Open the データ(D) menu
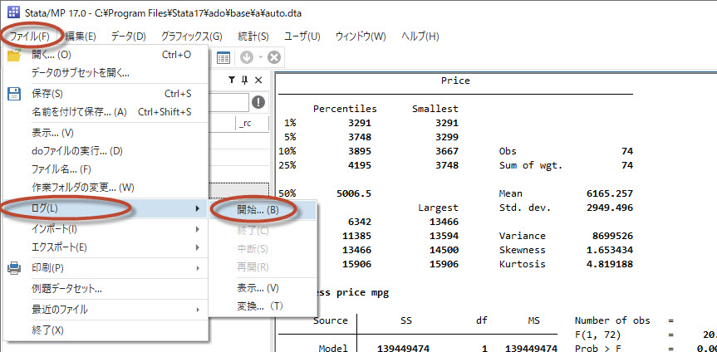 coord(129,37)
